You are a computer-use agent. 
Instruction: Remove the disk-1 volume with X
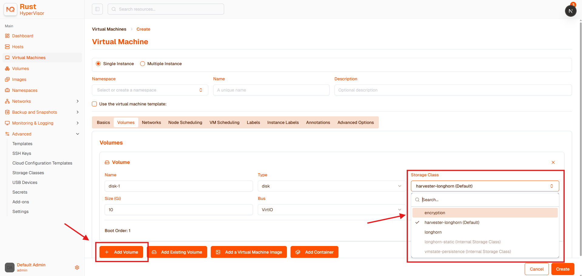click(x=553, y=162)
